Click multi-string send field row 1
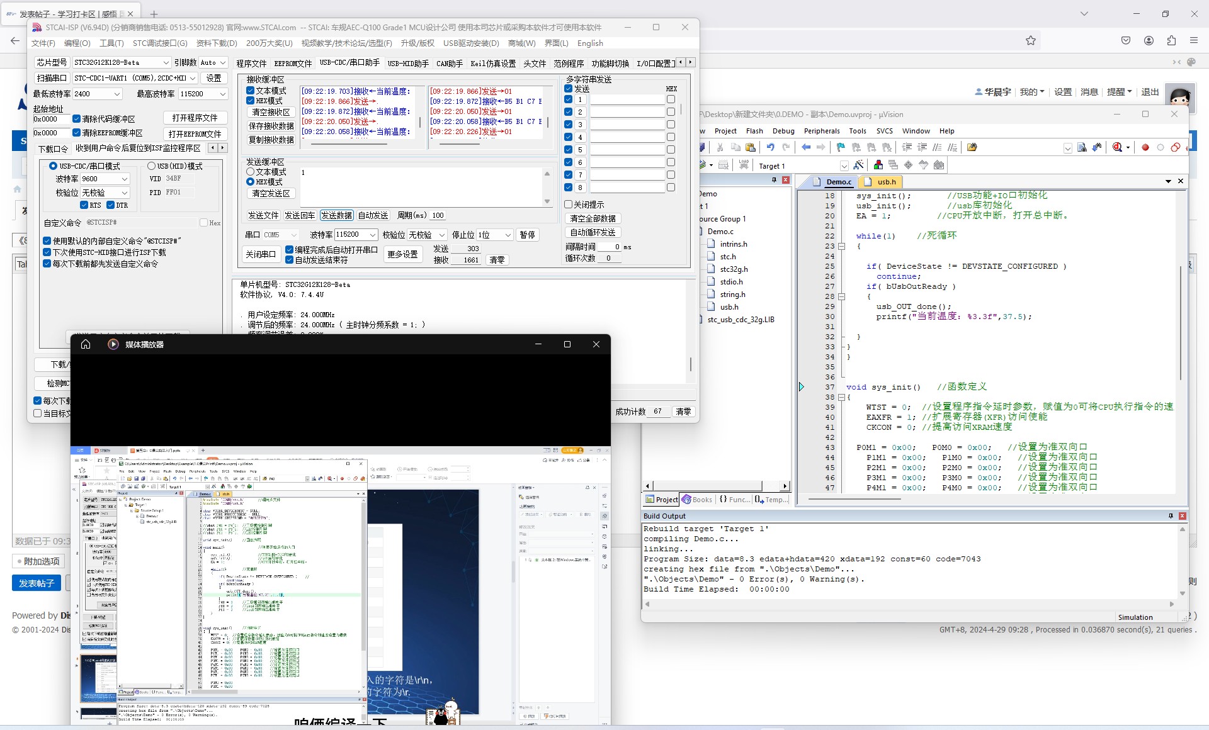The width and height of the screenshot is (1209, 730). pos(627,99)
